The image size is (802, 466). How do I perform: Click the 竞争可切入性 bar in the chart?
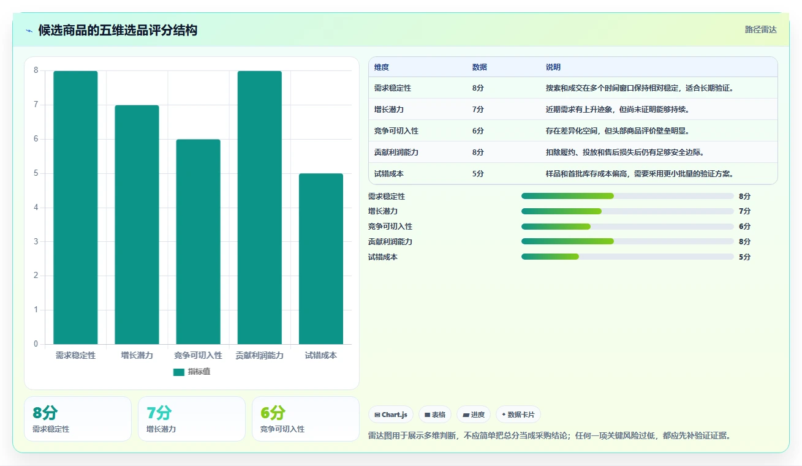198,242
